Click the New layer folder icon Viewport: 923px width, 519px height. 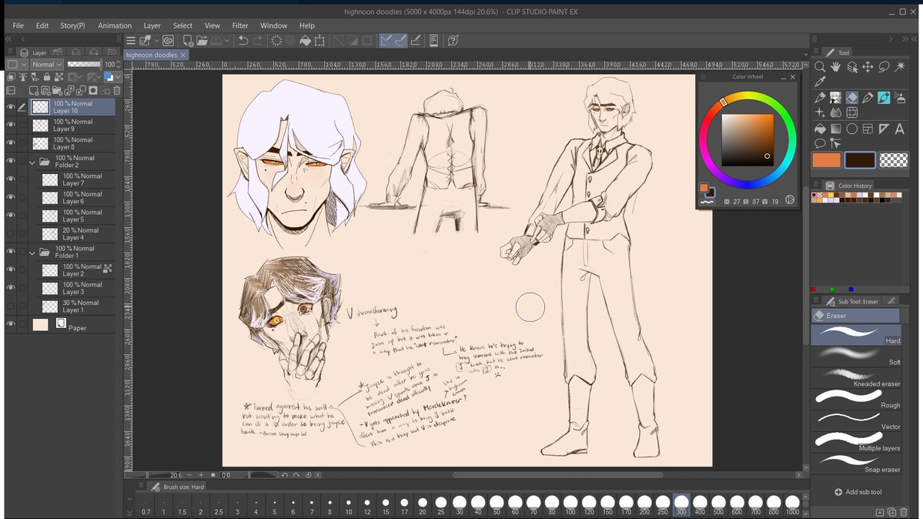coord(57,91)
